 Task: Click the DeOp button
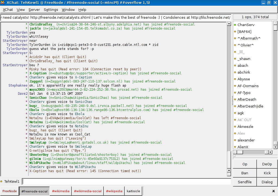267,164
